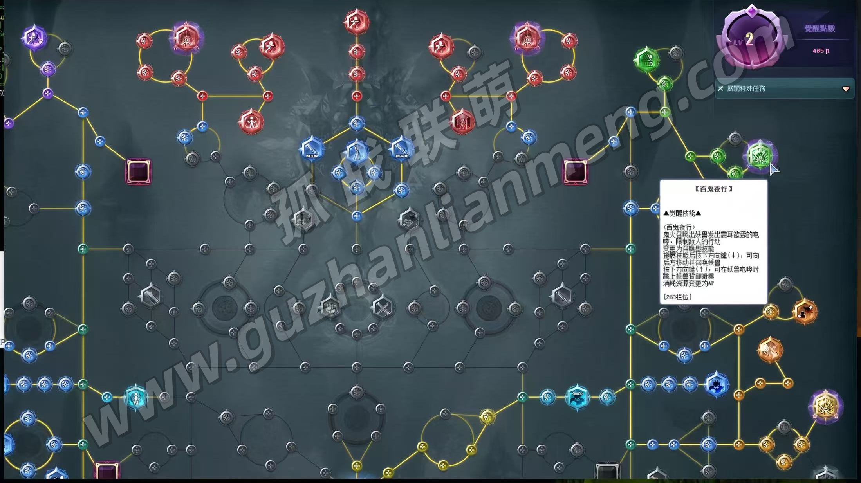Click the purple skill node at top-left corner
This screenshot has width=861, height=483.
(x=34, y=38)
